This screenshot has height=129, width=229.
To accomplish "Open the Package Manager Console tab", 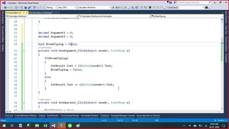I will tap(123, 115).
